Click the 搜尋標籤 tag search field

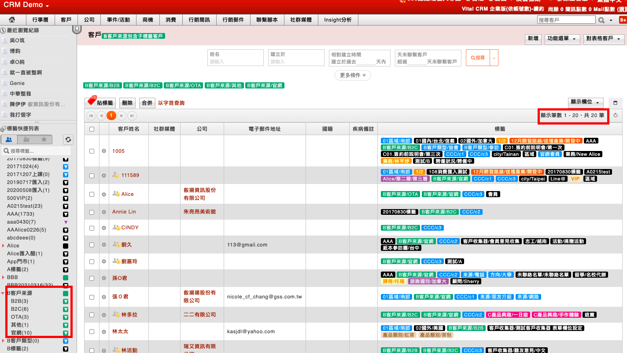pyautogui.click(x=37, y=151)
